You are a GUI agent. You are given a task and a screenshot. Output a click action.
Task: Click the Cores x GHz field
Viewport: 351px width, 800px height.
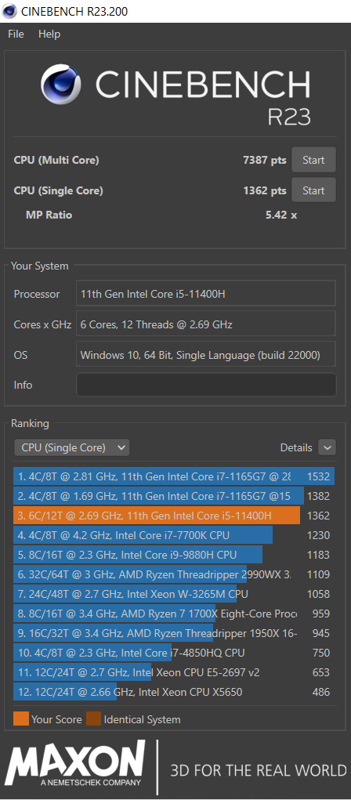[x=206, y=324]
